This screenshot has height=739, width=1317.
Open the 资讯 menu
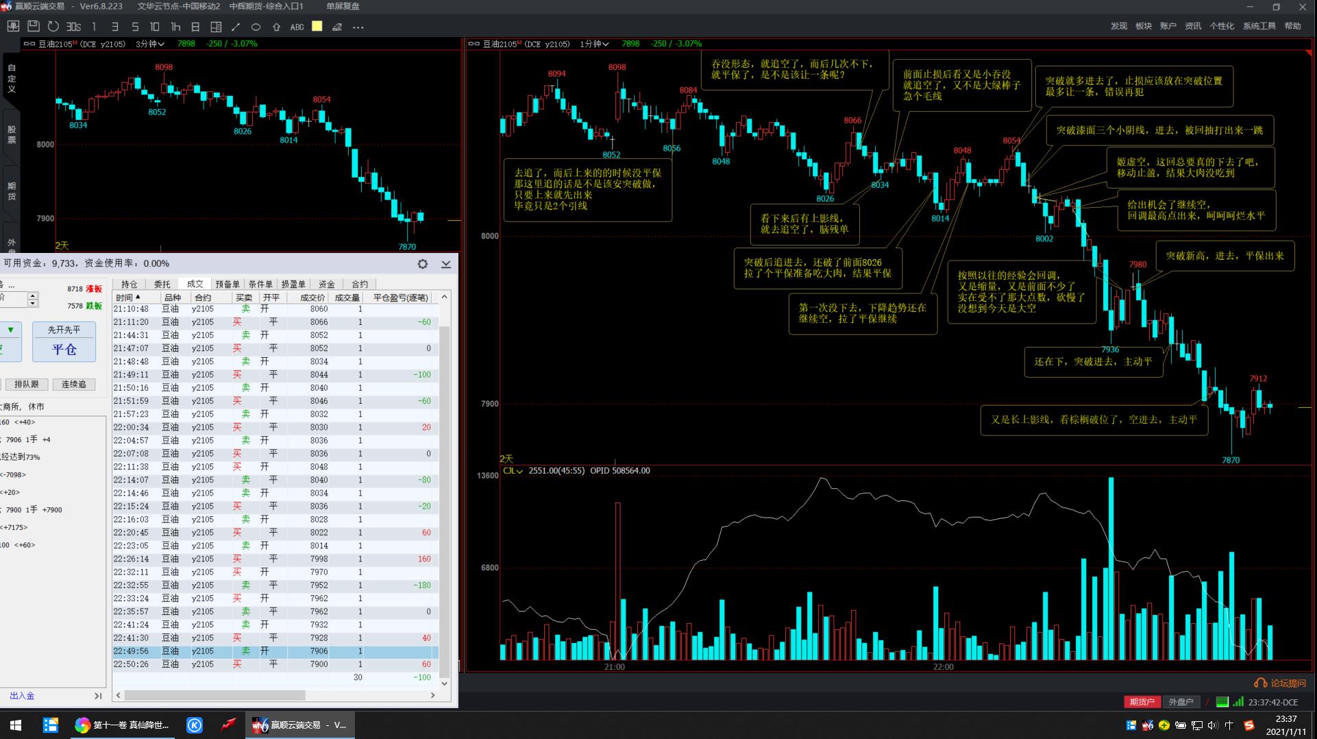tap(1193, 26)
